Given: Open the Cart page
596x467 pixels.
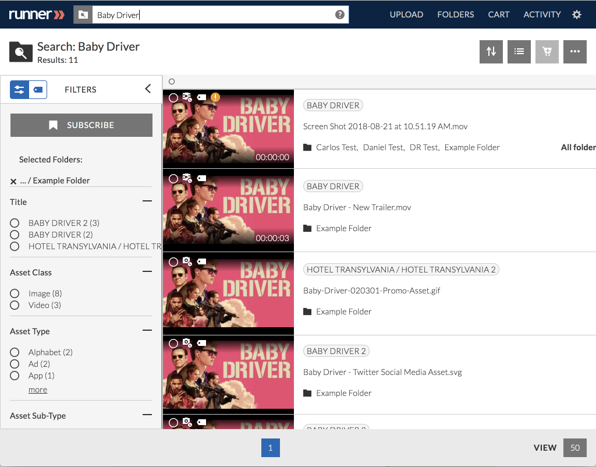Looking at the screenshot, I should pyautogui.click(x=498, y=15).
